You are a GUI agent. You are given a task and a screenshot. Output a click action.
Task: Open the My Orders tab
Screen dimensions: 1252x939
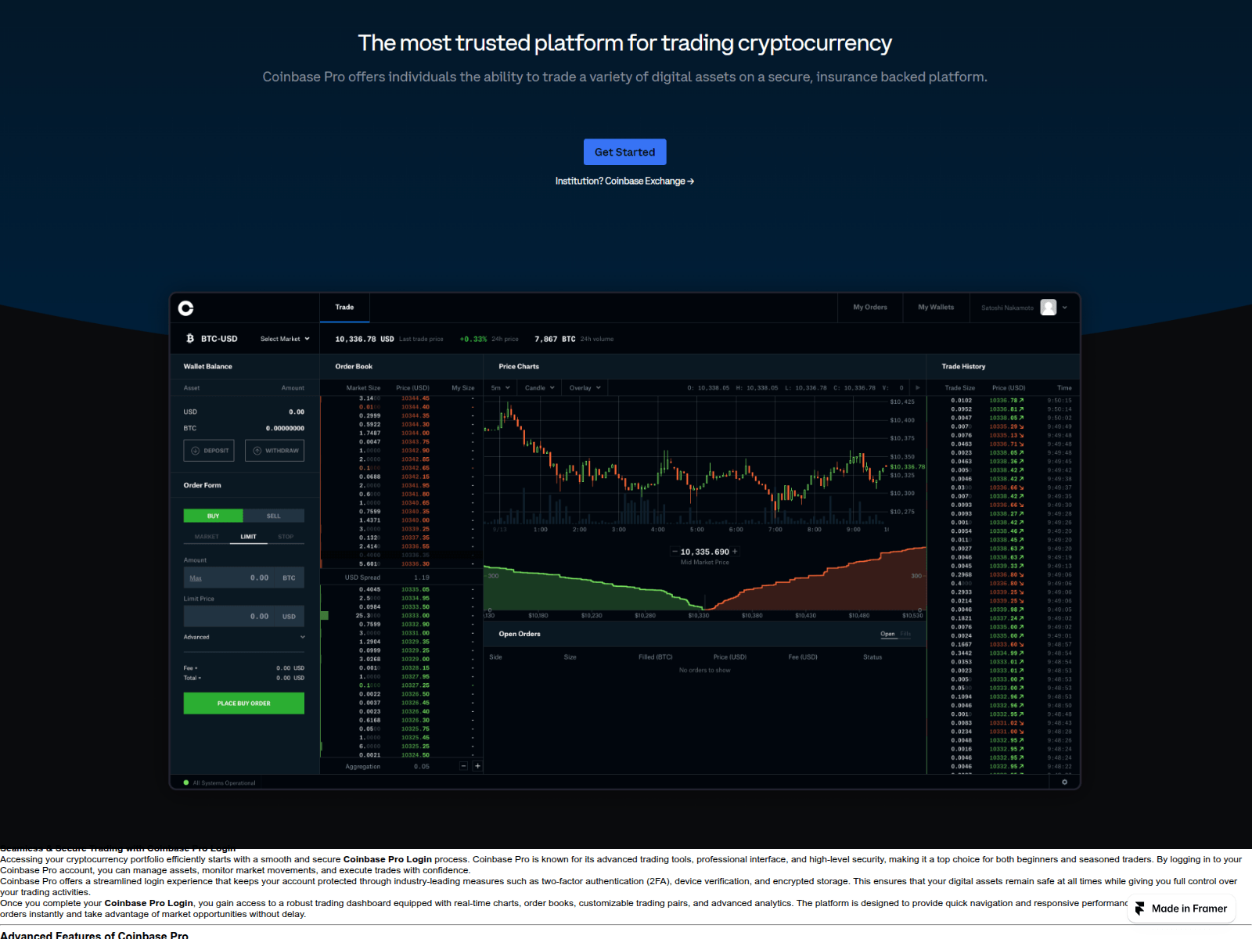pos(870,308)
